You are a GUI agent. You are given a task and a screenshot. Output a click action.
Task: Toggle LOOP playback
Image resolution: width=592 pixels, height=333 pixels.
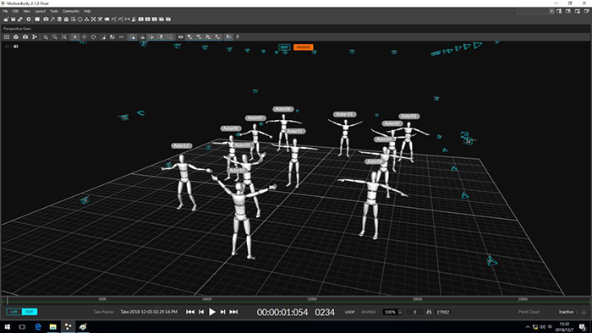click(x=349, y=312)
